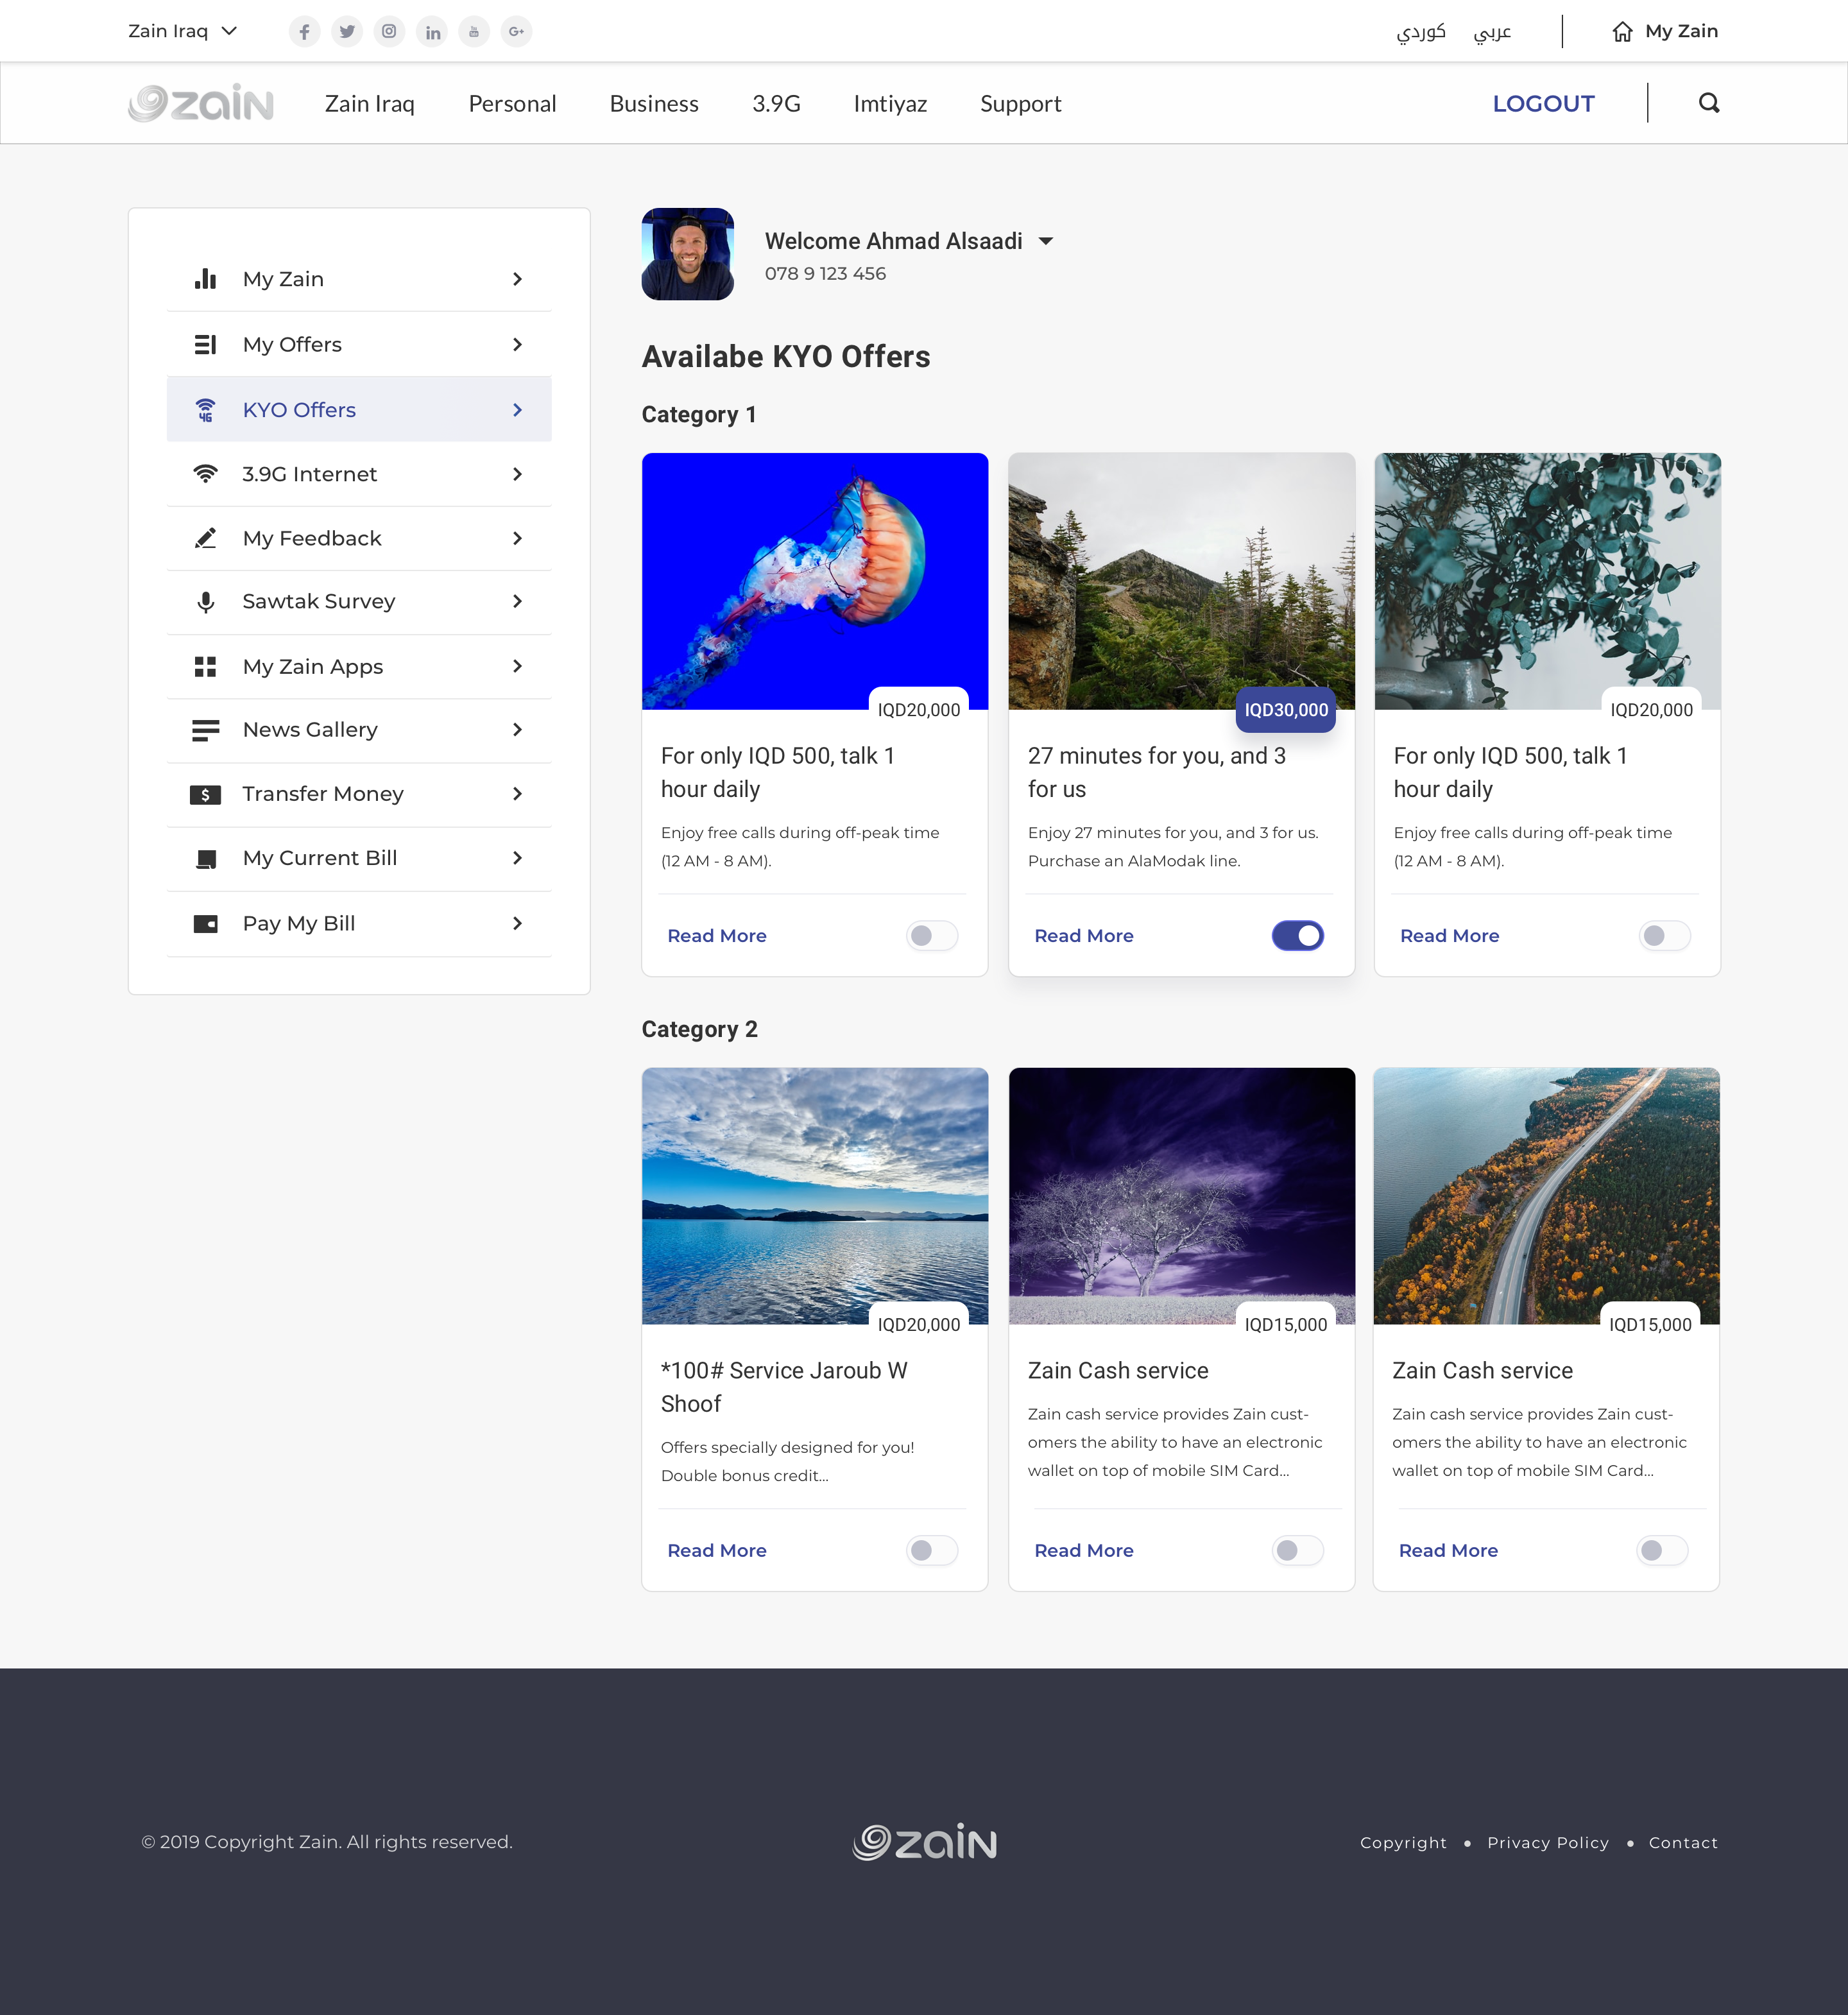This screenshot has width=1848, height=2015.
Task: Switch language to Kurdish (كوردي)
Action: click(x=1421, y=32)
